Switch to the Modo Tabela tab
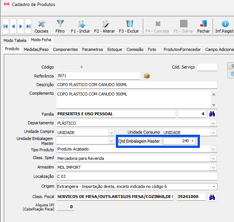The height and width of the screenshot is (222, 234). pos(15,40)
